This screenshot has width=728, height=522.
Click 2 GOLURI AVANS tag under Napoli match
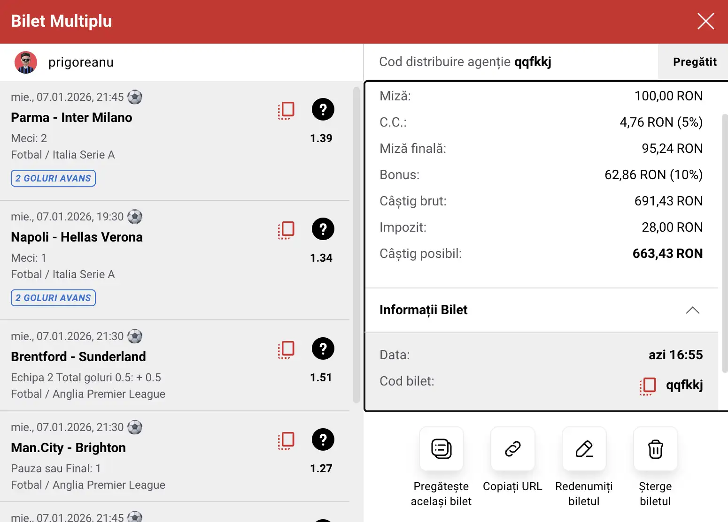click(x=53, y=298)
